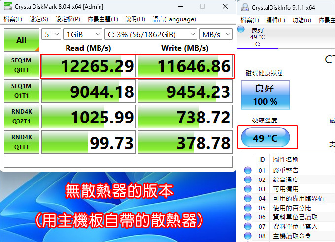
Task: Click the RND4K Q32T1 read result 1025.99
Action: 89,117
